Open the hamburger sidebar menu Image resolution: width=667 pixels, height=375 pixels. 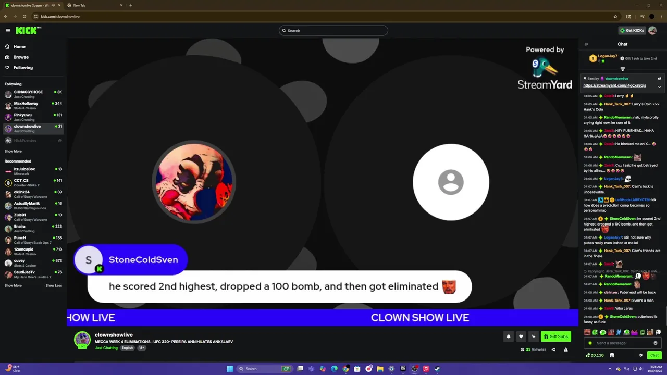pyautogui.click(x=8, y=31)
